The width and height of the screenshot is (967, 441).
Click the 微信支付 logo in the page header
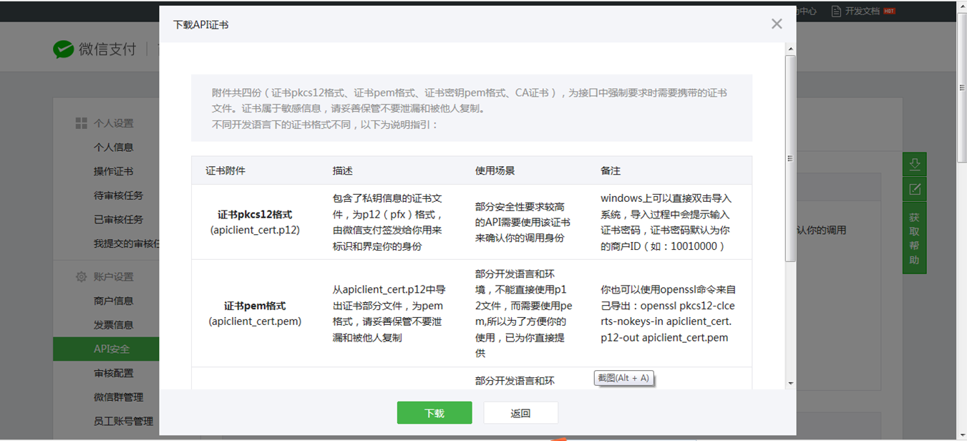click(94, 49)
